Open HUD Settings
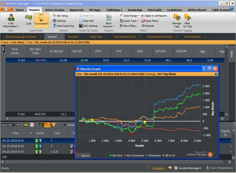Screen dimensions: 236x173 (x=88, y=26)
